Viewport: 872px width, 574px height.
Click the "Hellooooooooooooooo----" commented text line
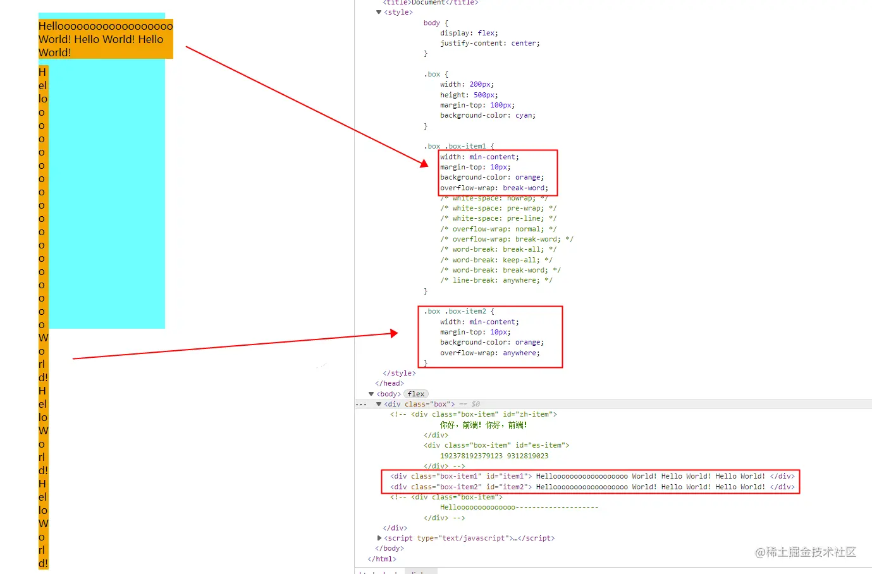coord(519,507)
